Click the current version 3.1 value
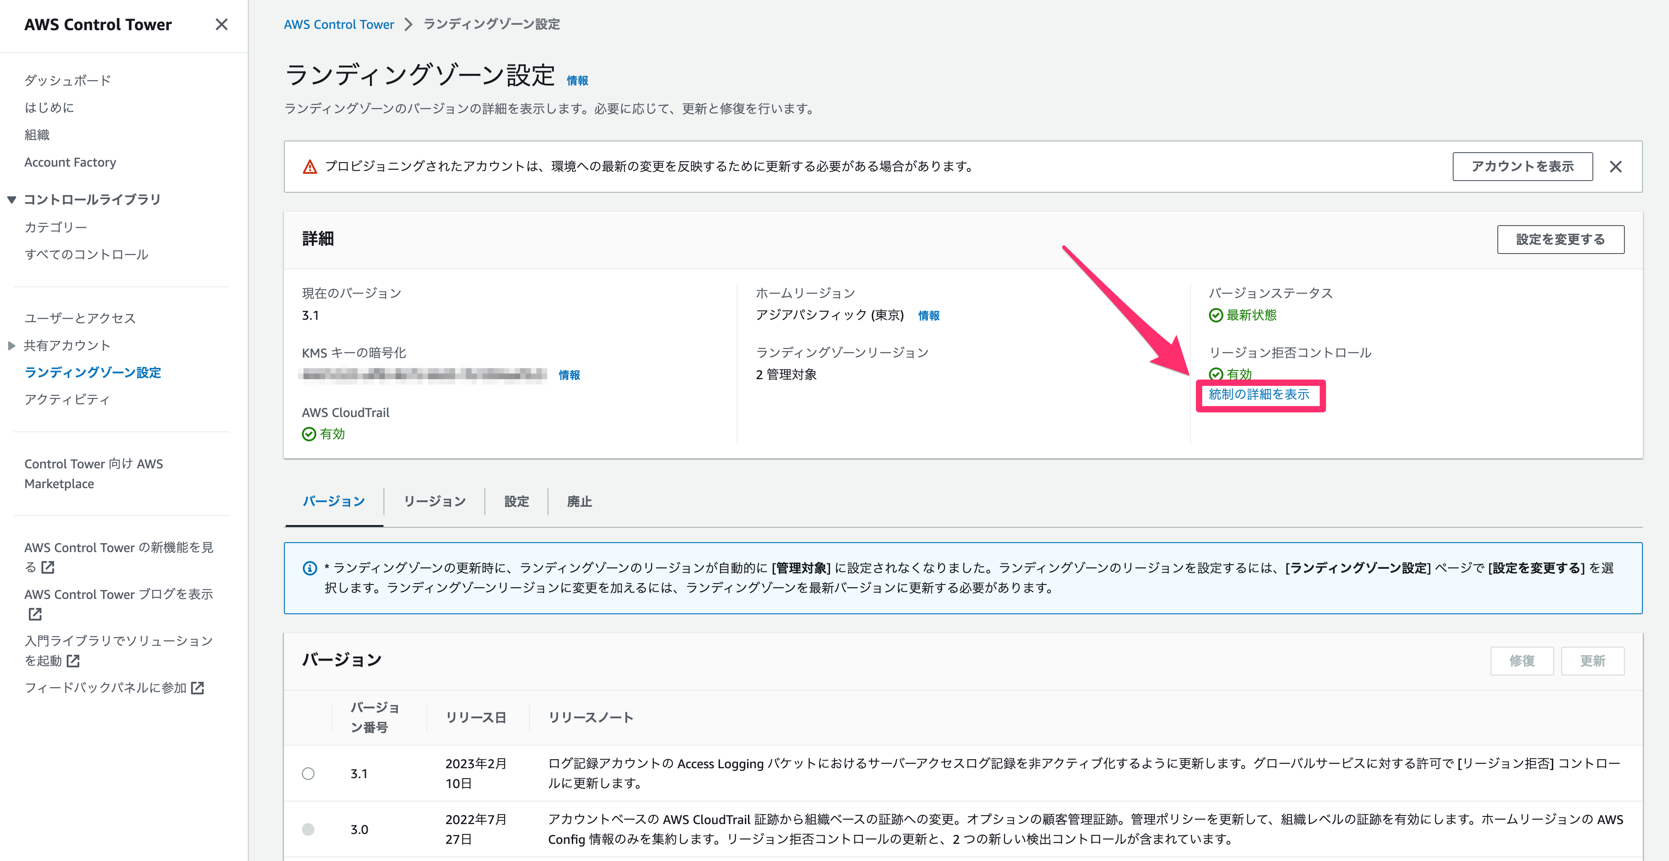 [x=310, y=316]
